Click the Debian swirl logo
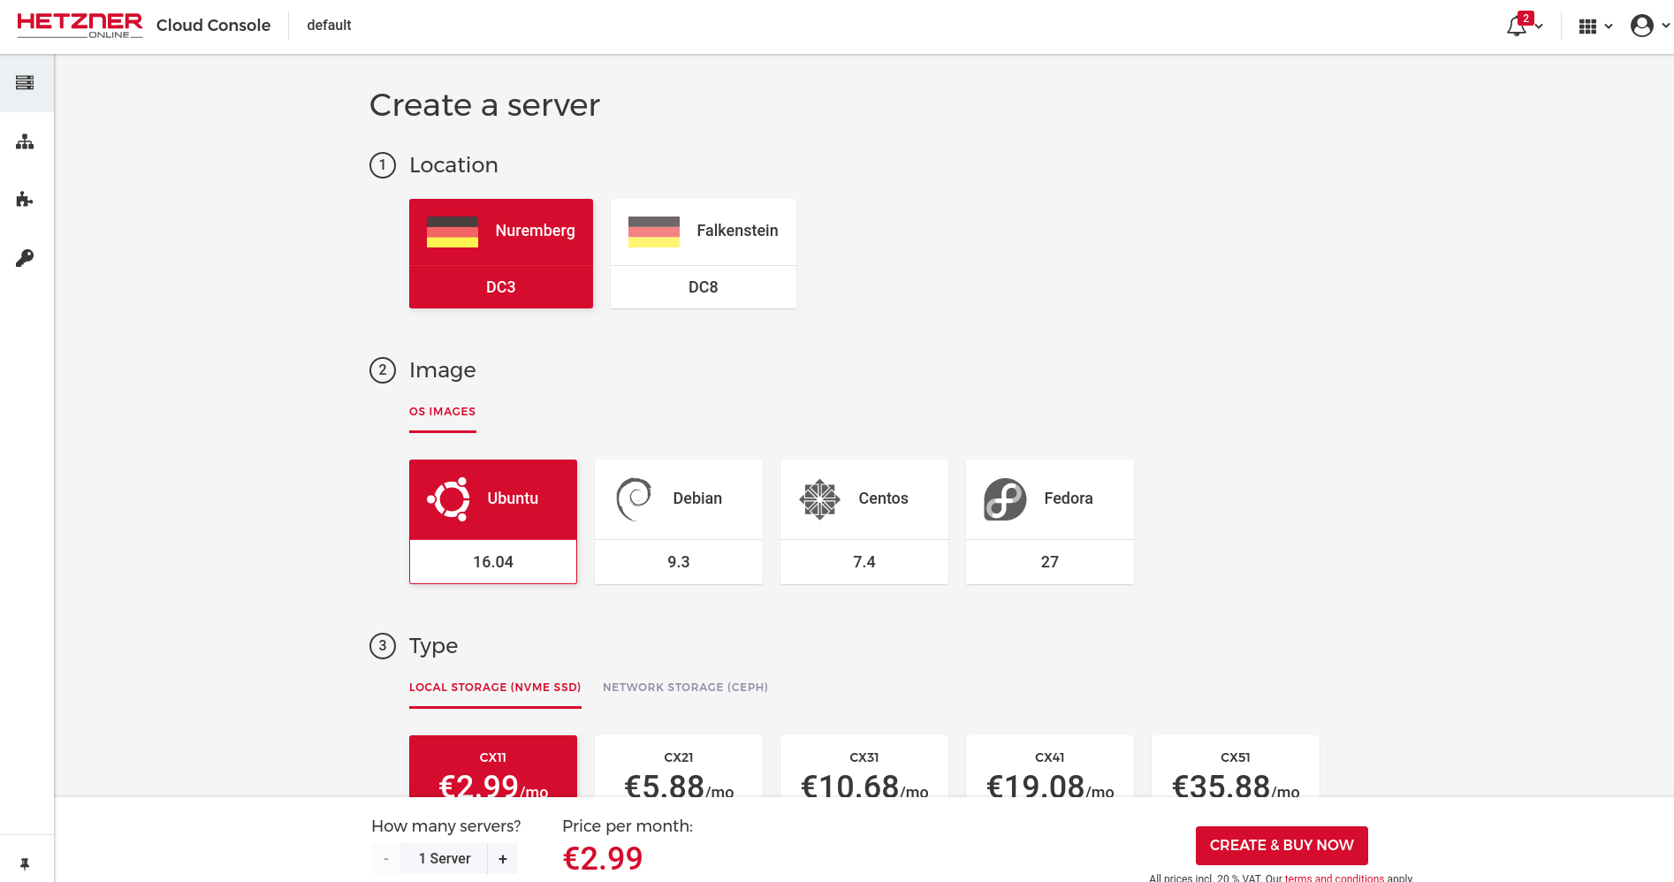The width and height of the screenshot is (1674, 882). [634, 498]
